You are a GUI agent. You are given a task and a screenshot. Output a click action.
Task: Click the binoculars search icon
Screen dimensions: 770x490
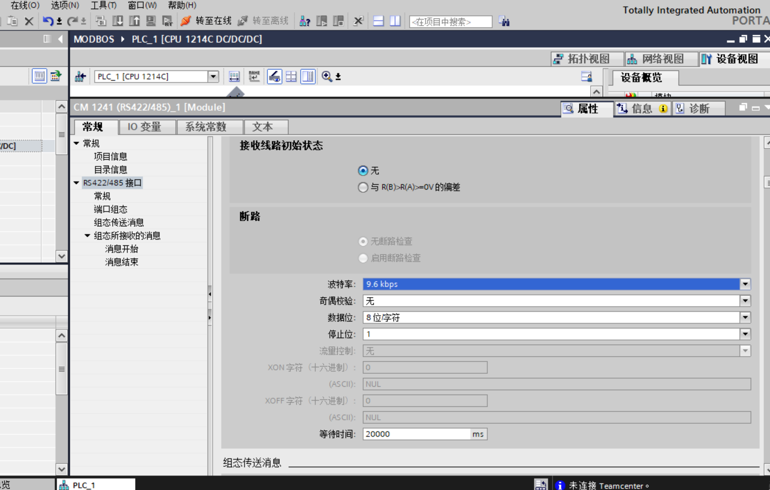[504, 21]
